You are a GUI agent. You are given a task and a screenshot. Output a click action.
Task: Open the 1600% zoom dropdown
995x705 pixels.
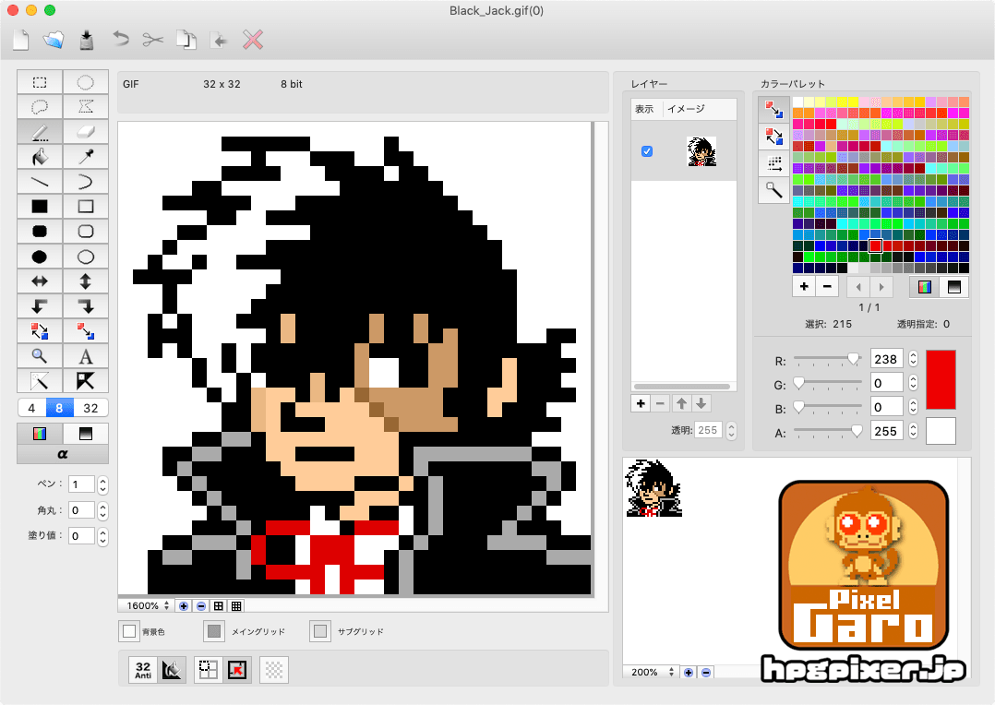pyautogui.click(x=148, y=606)
